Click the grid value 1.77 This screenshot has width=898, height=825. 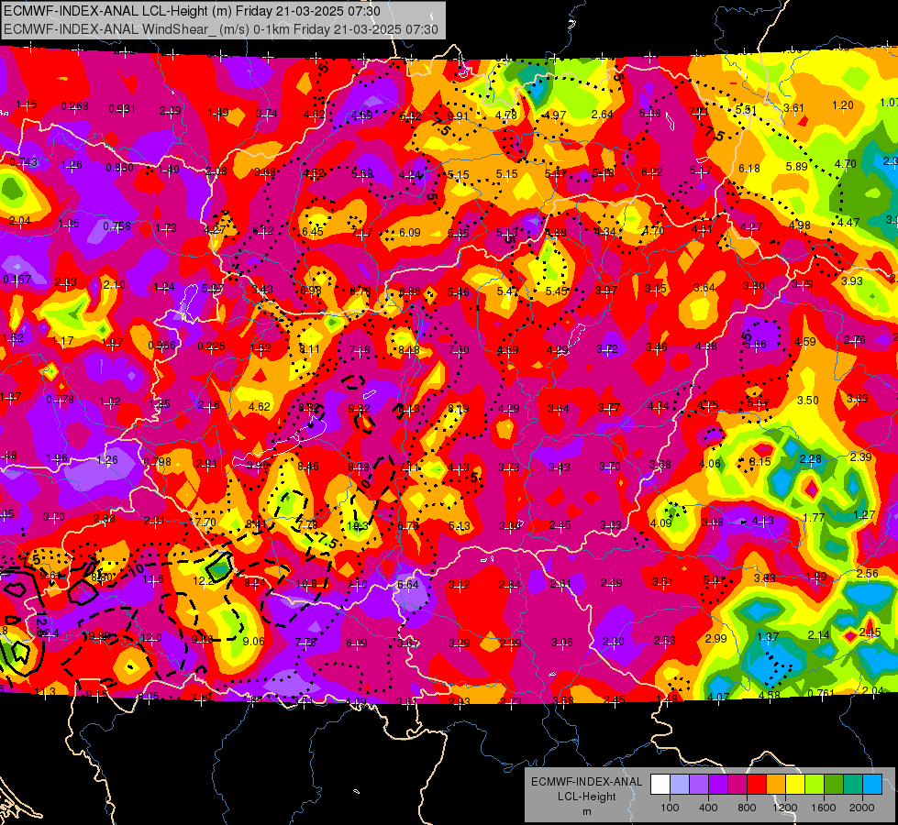coord(814,517)
